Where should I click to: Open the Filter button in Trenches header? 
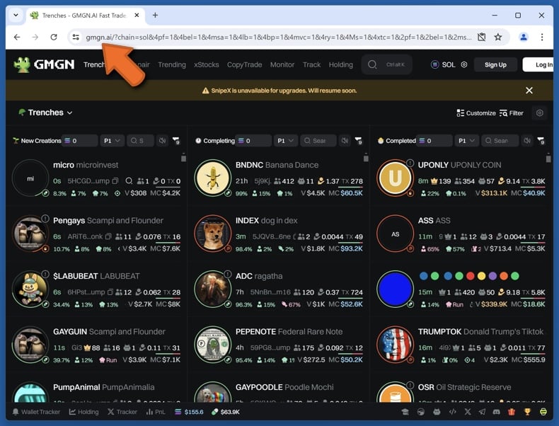coord(511,113)
